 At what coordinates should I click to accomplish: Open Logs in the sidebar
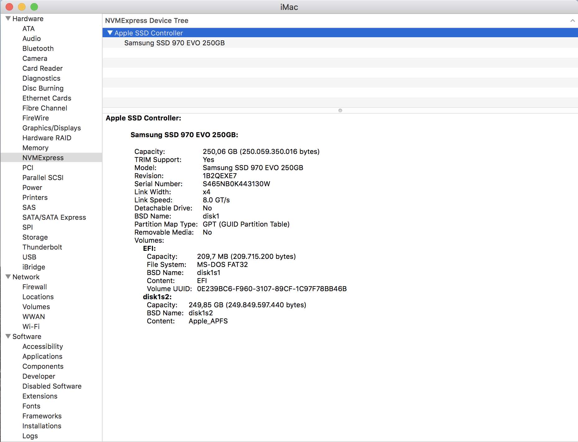coord(30,436)
